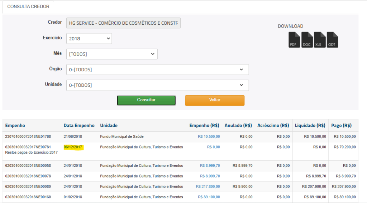Export the results as ODT

(332, 40)
